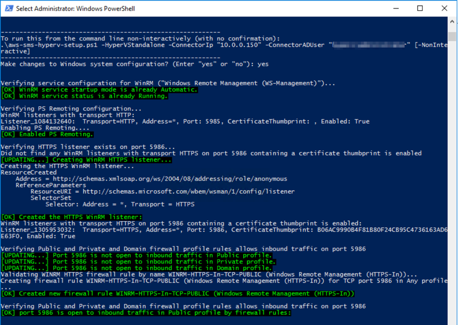Click 'Port 5986 is not open' Private profile line
Image resolution: width=458 pixels, height=325 pixels.
[x=139, y=262]
